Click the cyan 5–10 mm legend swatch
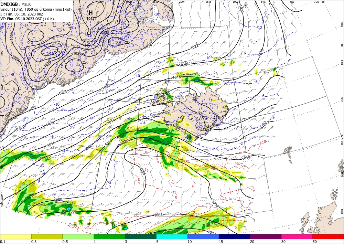Viewport: 344px width, 244px height. click(172, 236)
